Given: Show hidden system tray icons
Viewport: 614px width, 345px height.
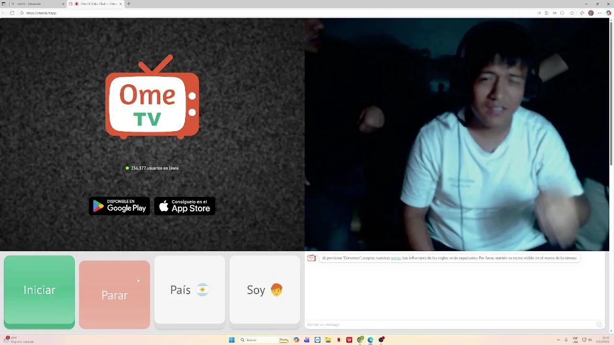Looking at the screenshot, I should click(x=558, y=340).
